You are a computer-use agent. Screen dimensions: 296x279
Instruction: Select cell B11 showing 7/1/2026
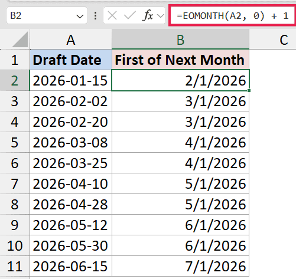click(180, 266)
